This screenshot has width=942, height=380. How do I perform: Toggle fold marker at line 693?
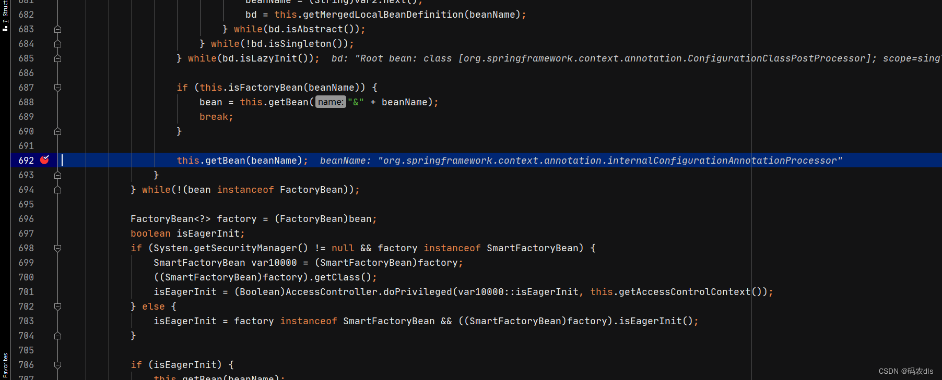58,175
